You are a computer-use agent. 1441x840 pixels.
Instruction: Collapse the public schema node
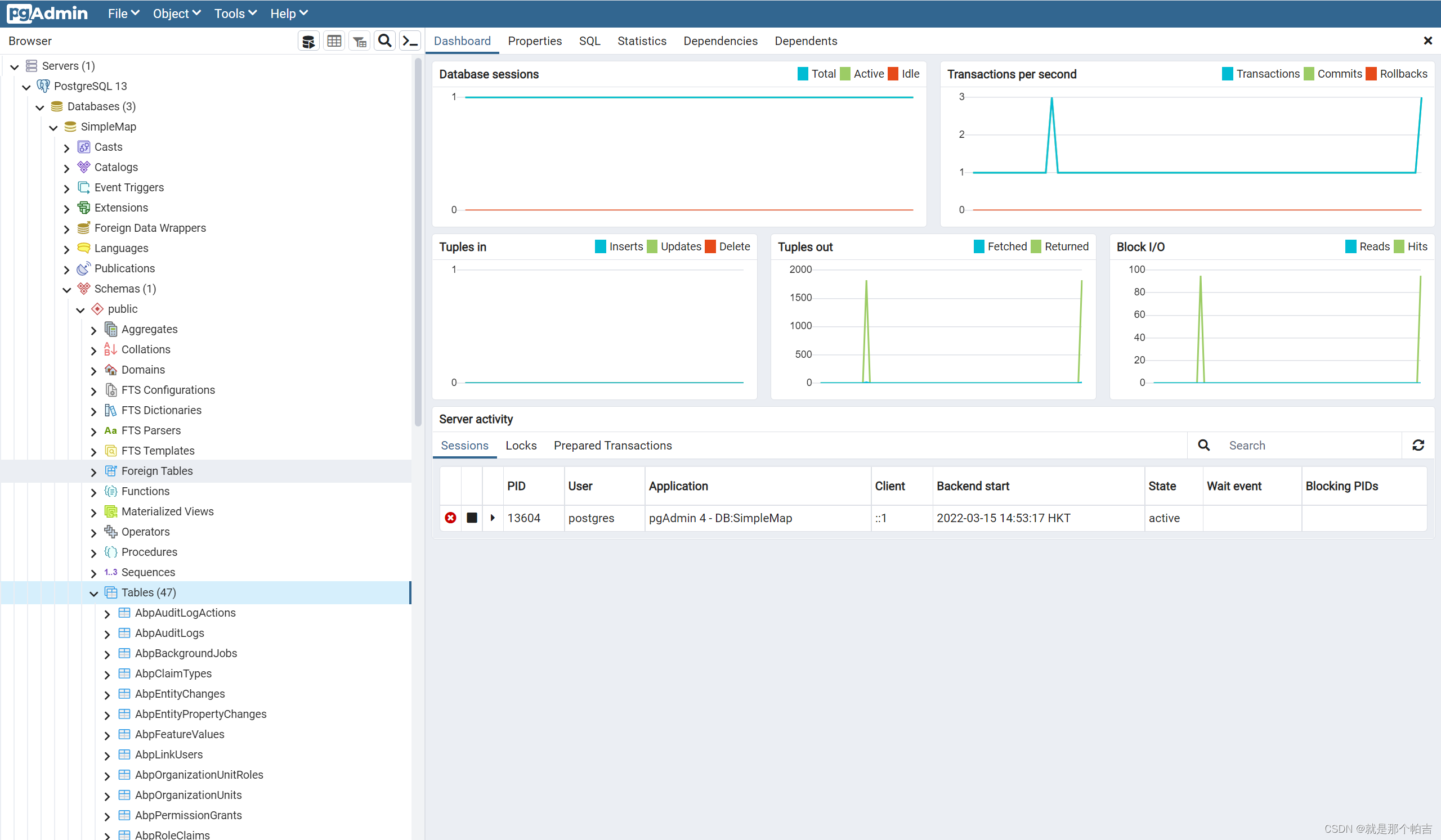click(x=80, y=308)
